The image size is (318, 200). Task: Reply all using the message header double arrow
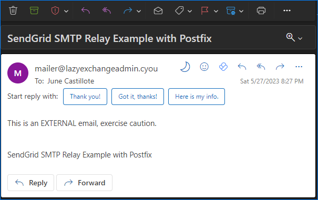(x=261, y=67)
